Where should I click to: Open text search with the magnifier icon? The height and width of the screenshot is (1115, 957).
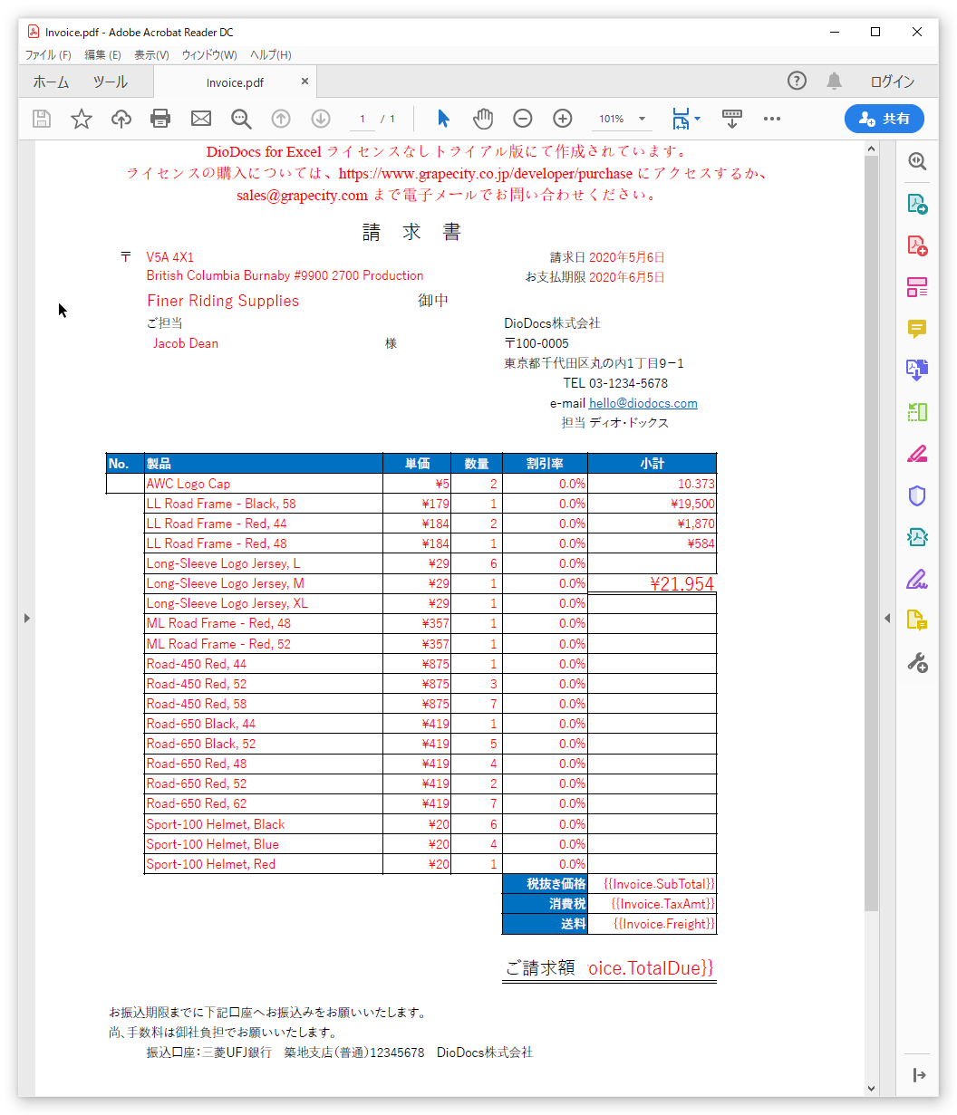click(240, 119)
